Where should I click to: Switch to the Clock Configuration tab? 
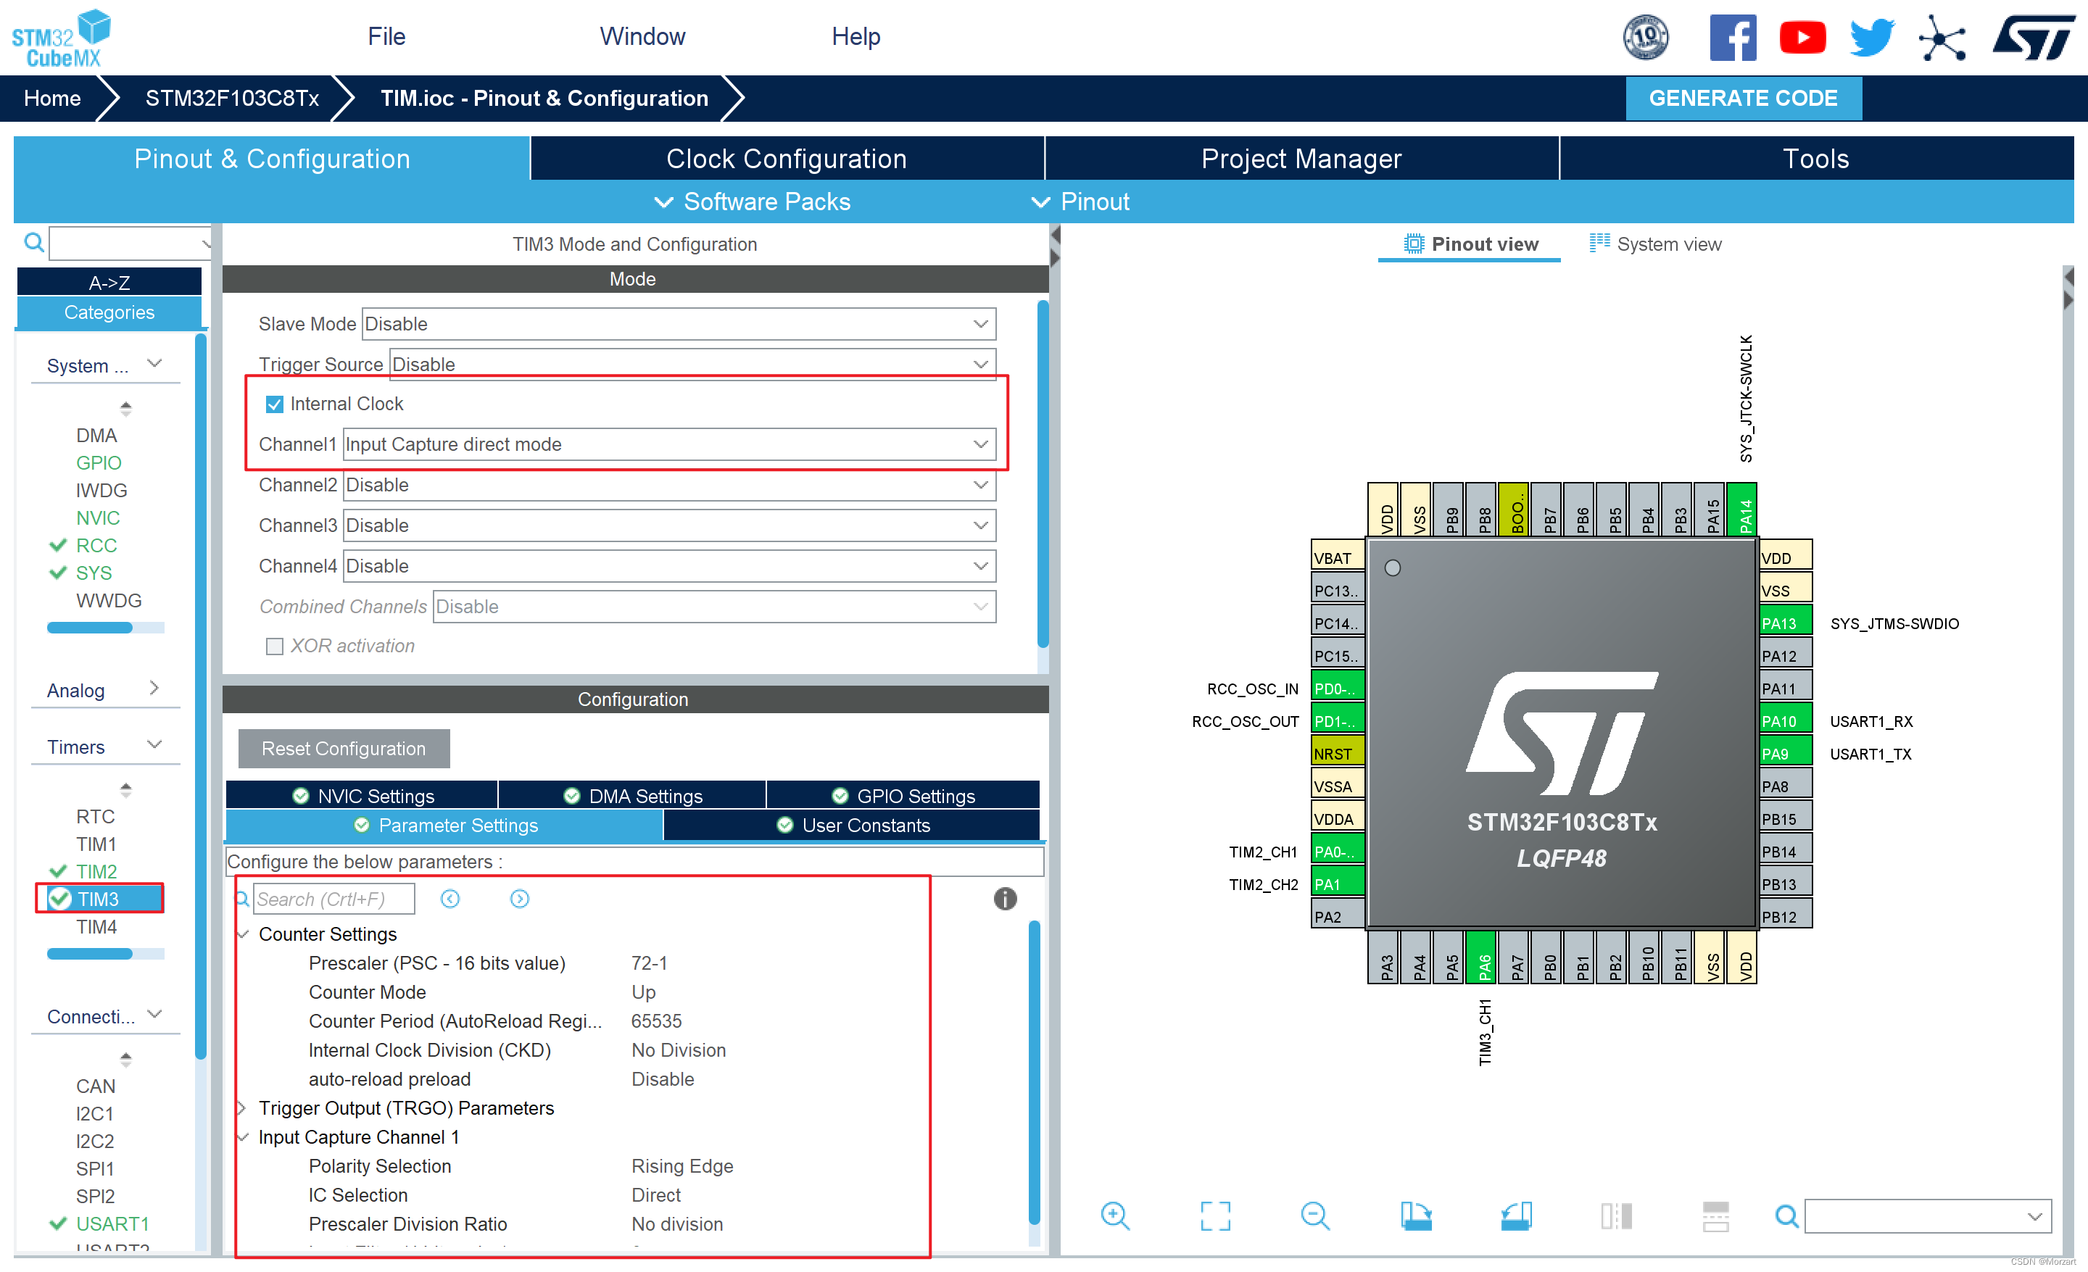787,158
